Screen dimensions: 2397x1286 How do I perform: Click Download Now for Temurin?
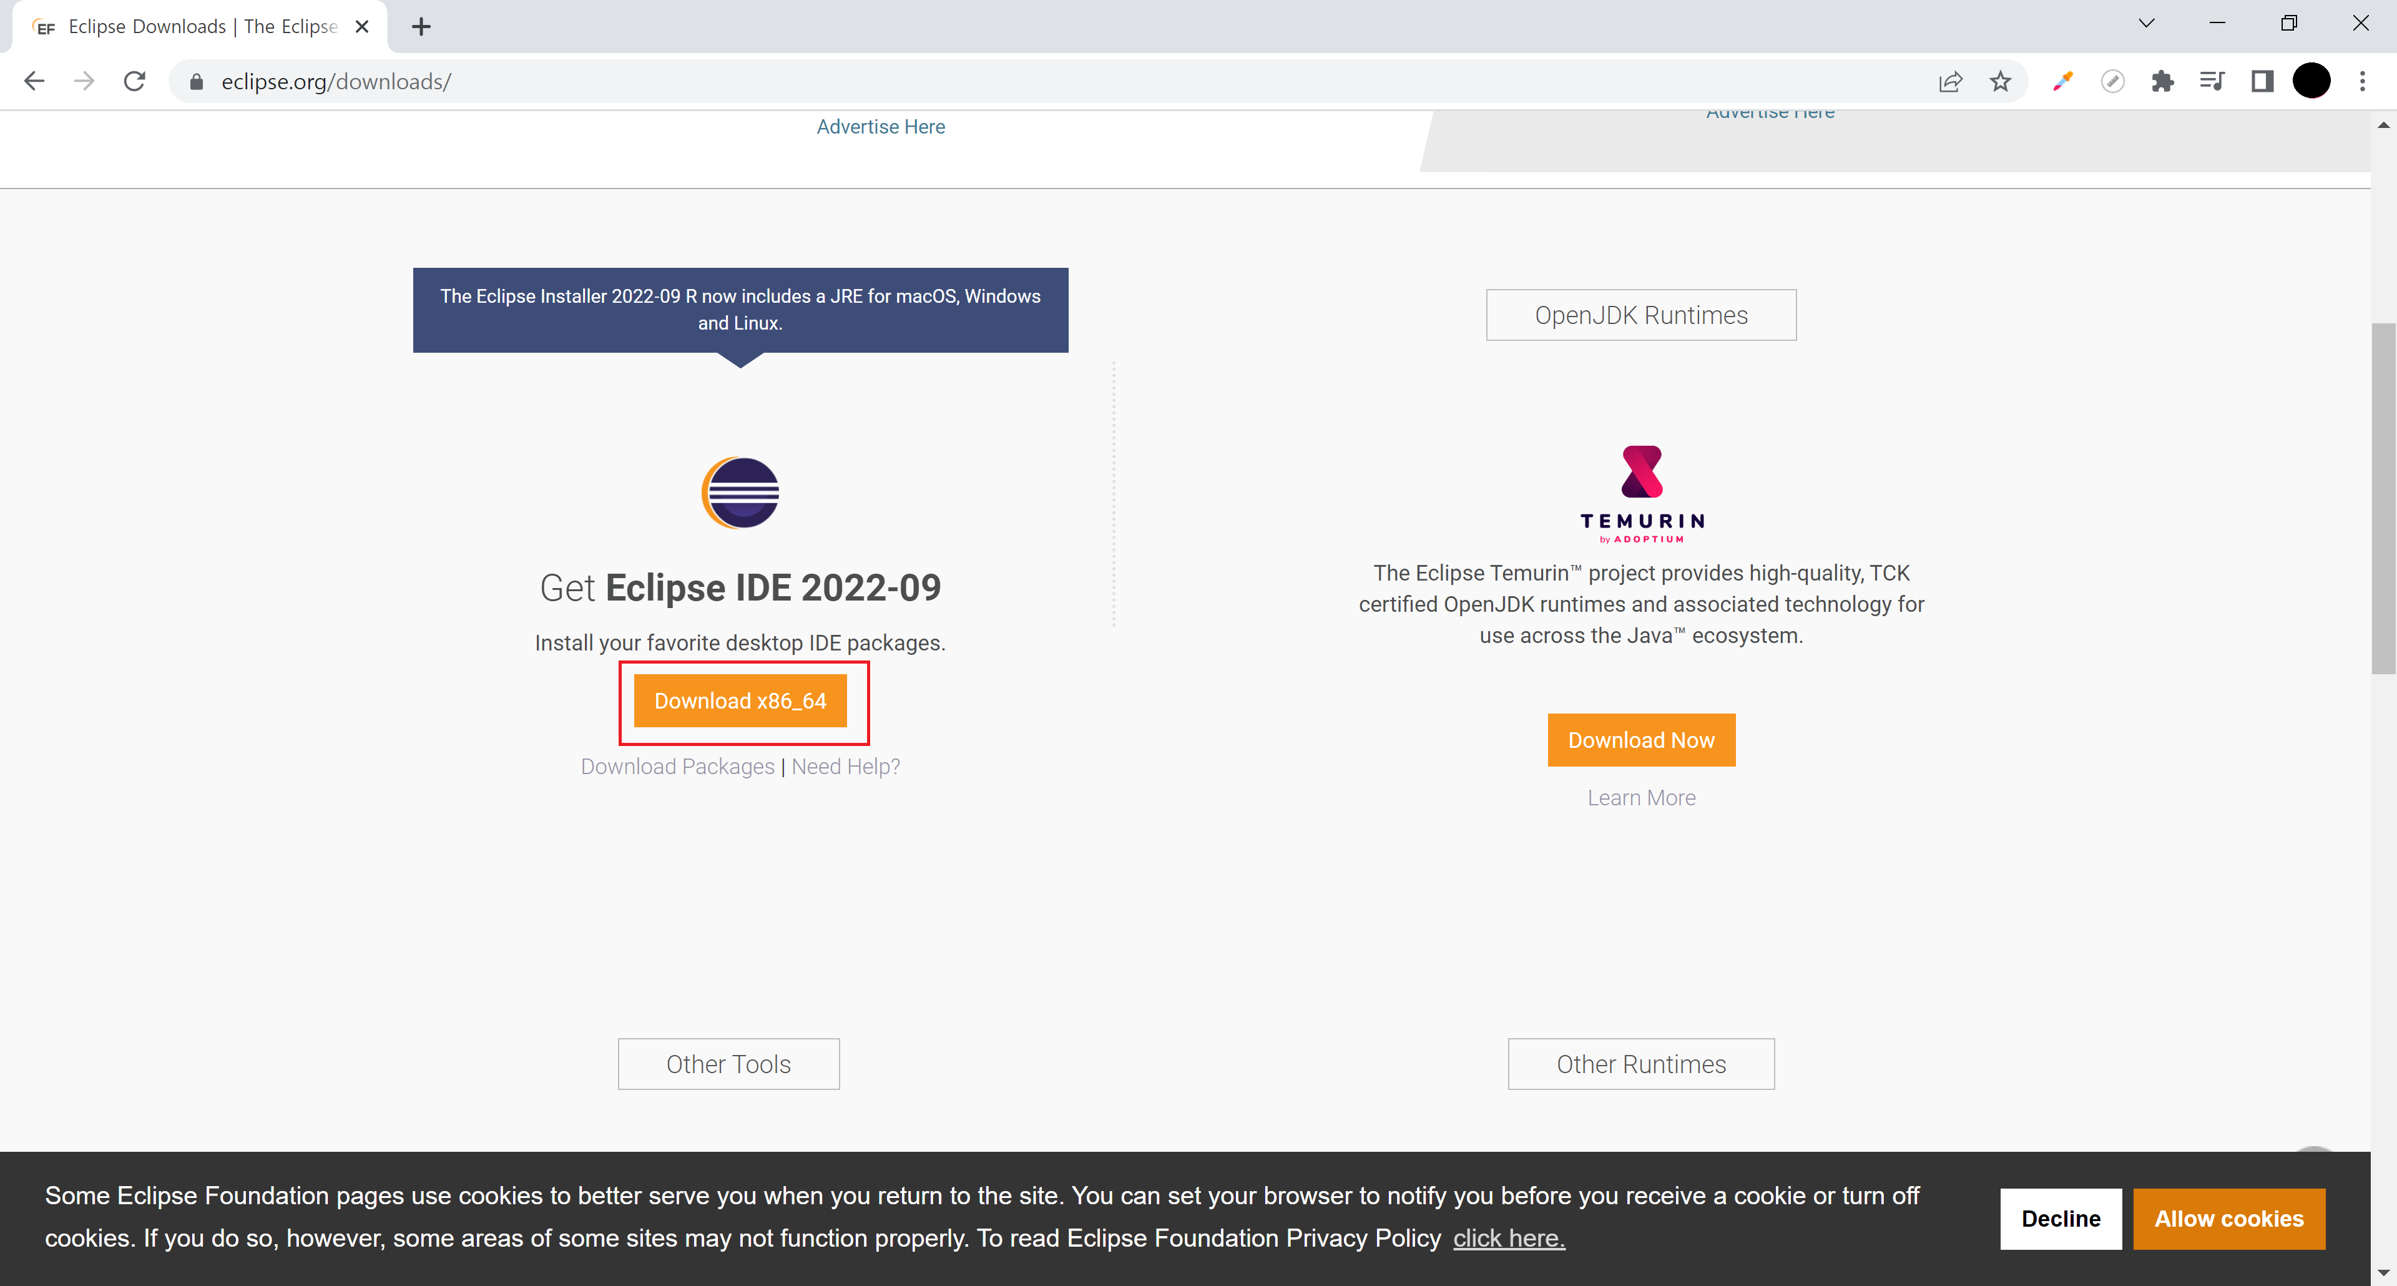(x=1640, y=740)
